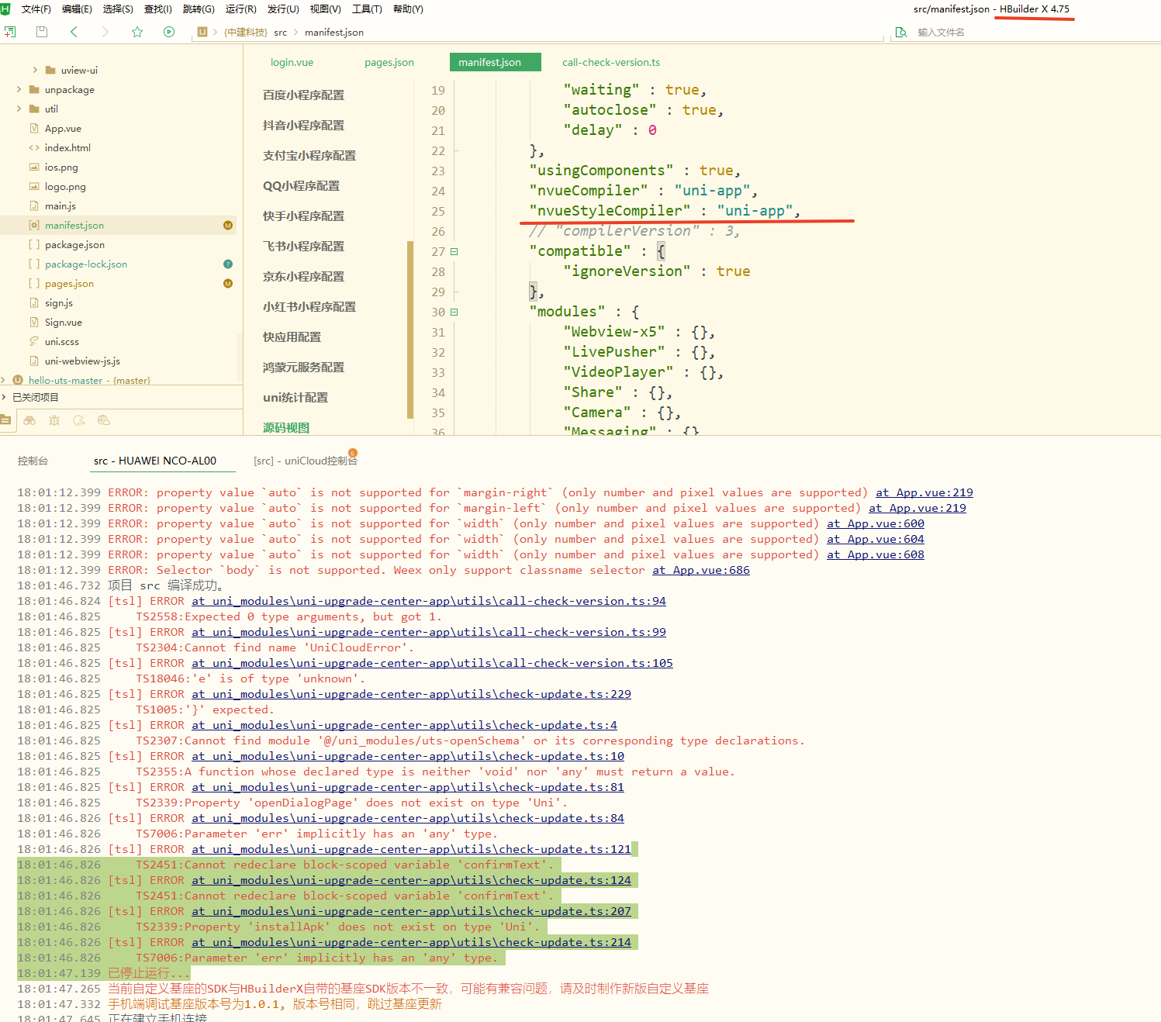1161x1022 pixels.
Task: Open check-update.ts:229 error link
Action: pos(411,694)
